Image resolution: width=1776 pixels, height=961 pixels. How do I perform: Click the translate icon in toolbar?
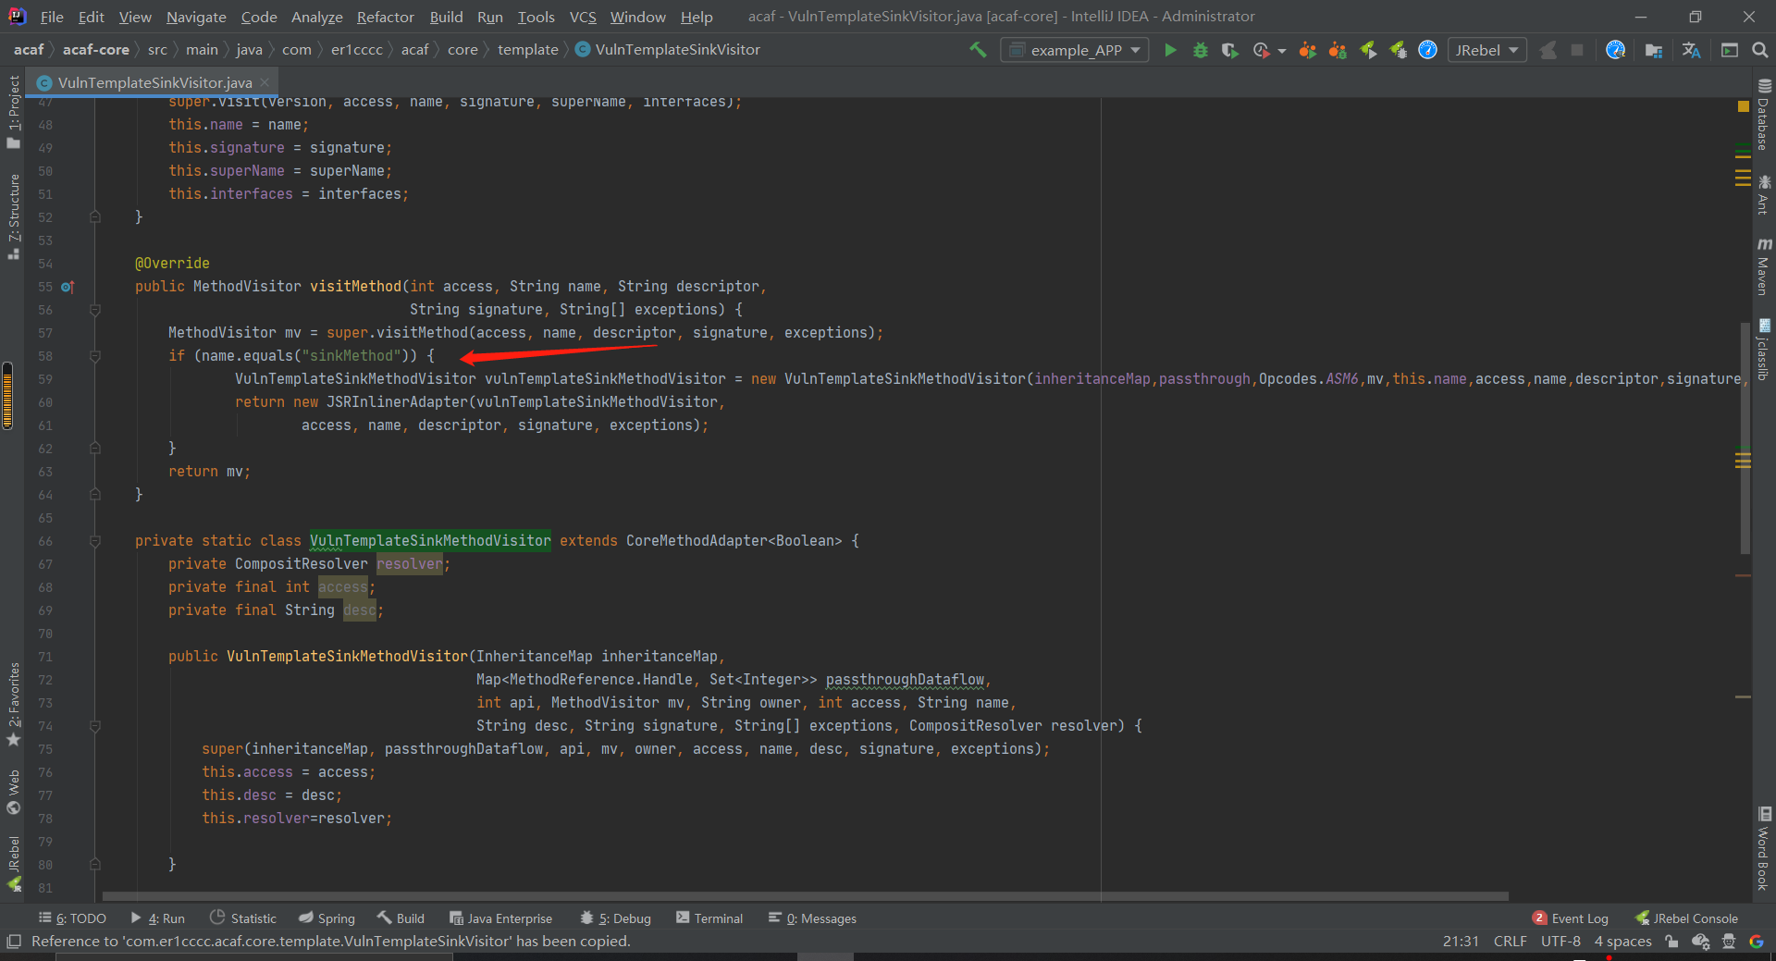(x=1692, y=50)
